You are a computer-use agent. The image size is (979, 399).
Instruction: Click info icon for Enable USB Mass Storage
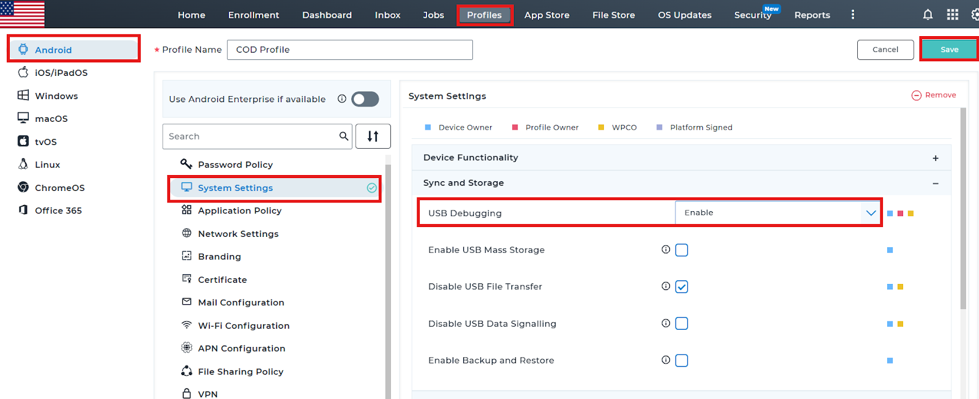(666, 250)
